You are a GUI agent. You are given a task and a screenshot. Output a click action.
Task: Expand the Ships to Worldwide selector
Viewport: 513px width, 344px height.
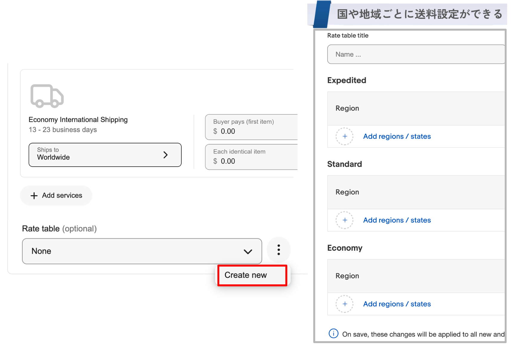pyautogui.click(x=105, y=155)
